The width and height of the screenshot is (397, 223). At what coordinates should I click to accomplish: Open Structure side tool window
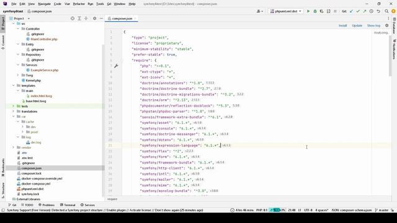click(x=2, y=190)
